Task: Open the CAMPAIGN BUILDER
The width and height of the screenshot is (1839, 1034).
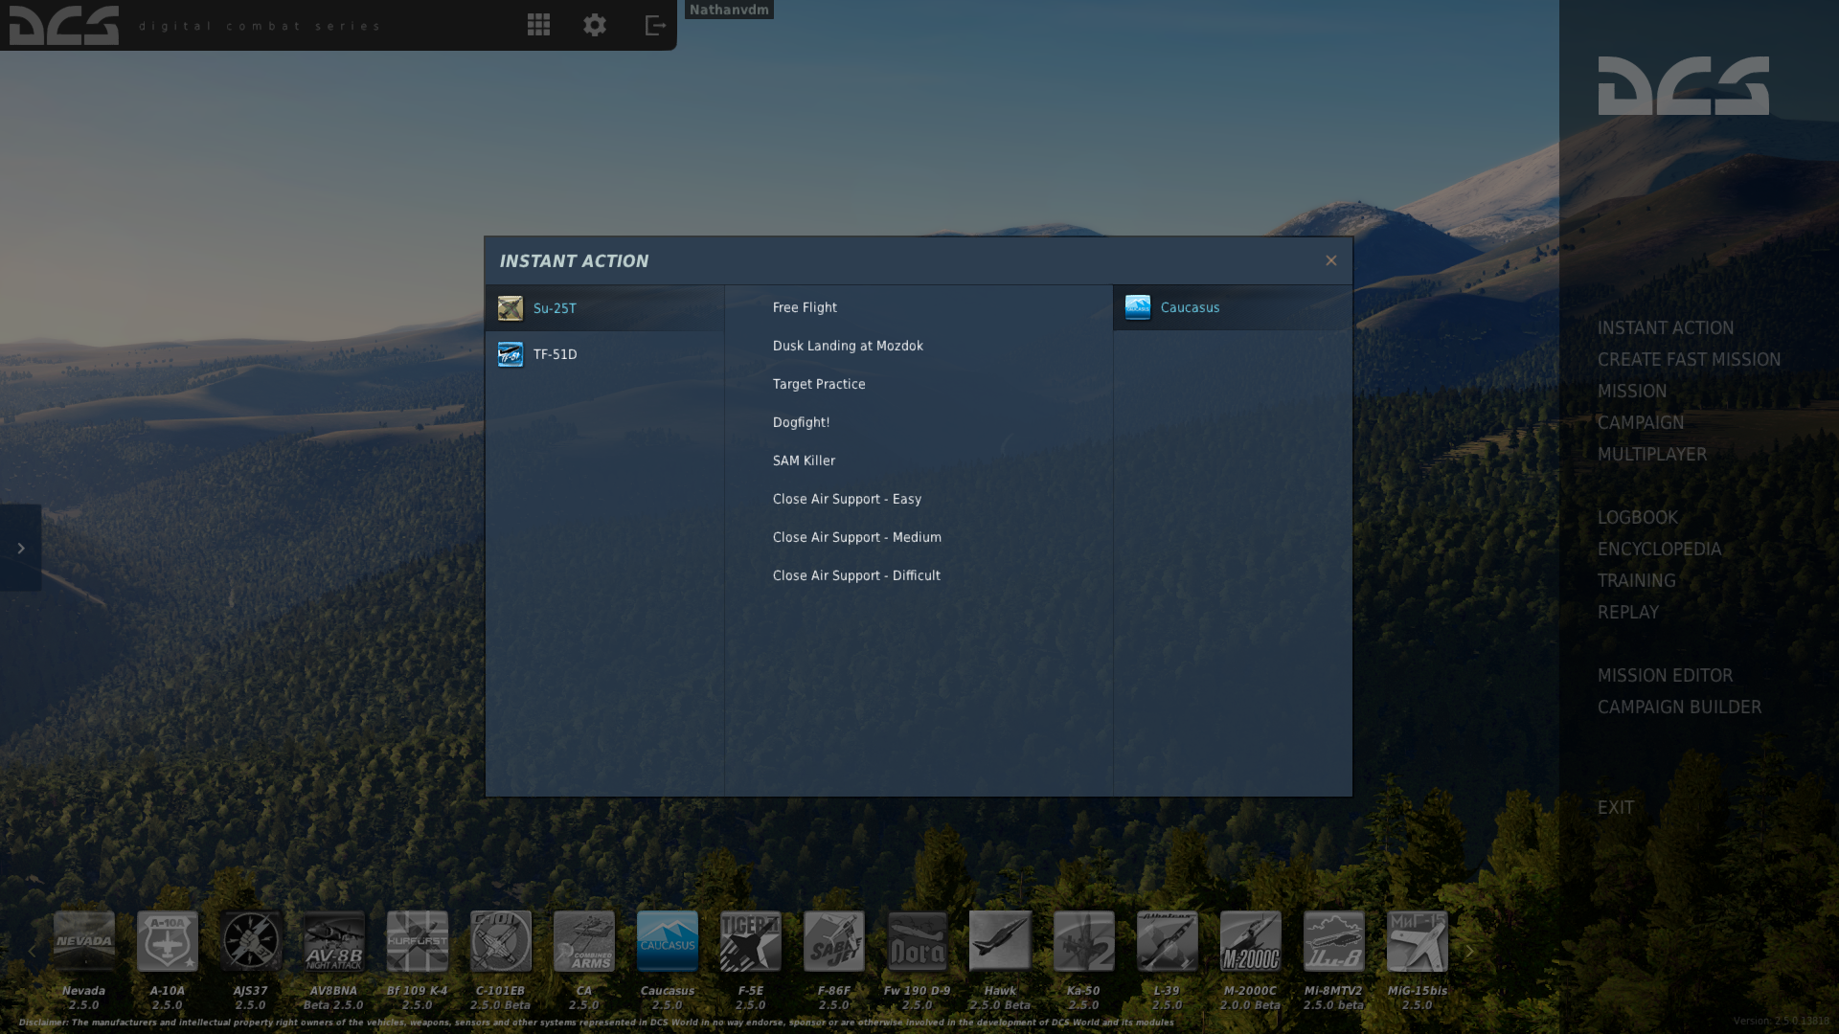Action: click(x=1679, y=708)
